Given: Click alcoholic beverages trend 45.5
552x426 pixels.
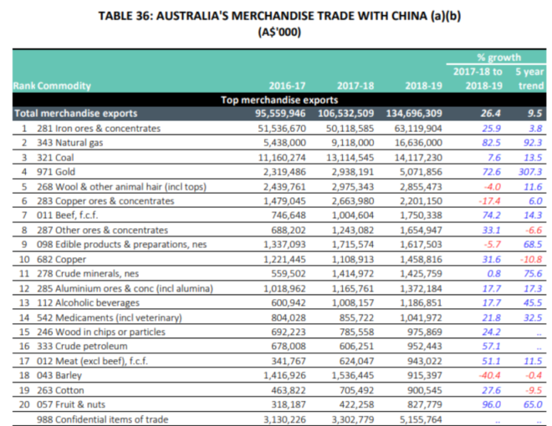Looking at the screenshot, I should click(533, 302).
